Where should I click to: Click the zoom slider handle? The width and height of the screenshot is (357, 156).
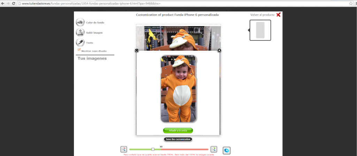(x=153, y=149)
